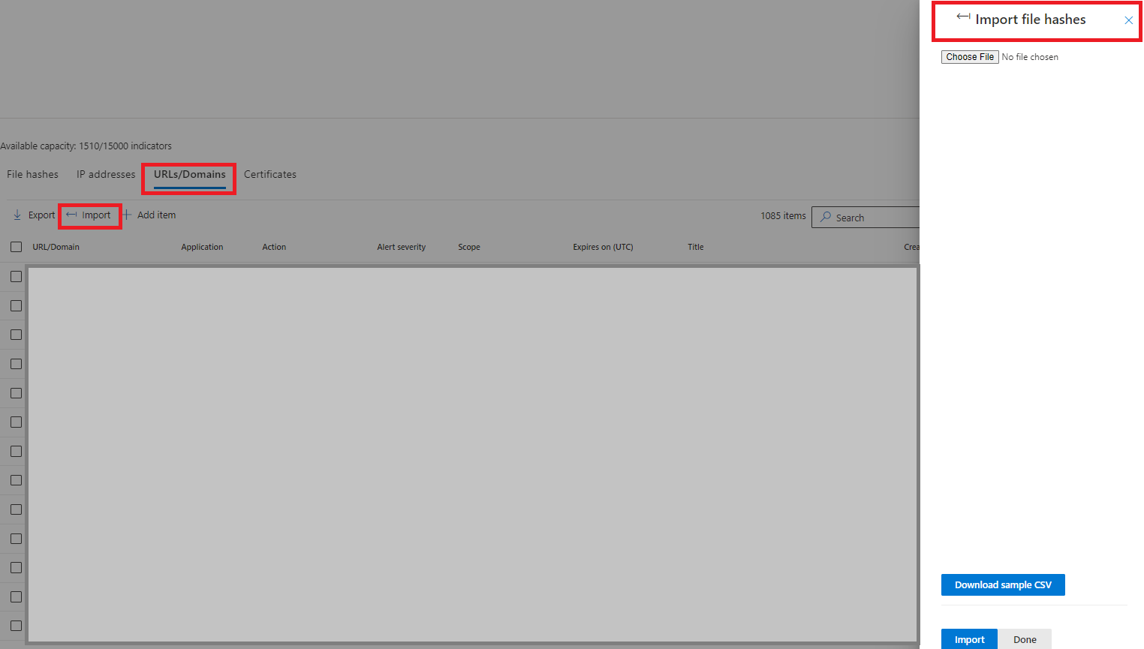
Task: Open the IP addresses tab
Action: [105, 174]
